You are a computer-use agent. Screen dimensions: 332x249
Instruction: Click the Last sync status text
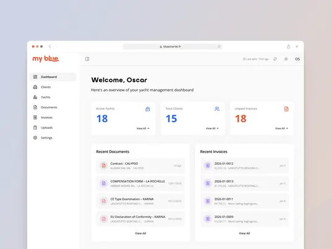[x=256, y=59]
